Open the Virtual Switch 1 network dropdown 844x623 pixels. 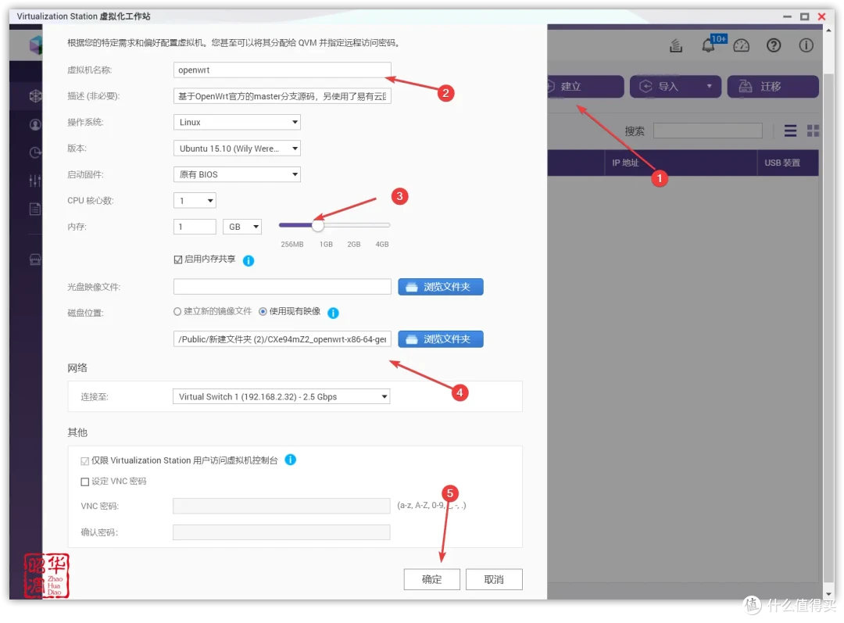(x=281, y=397)
